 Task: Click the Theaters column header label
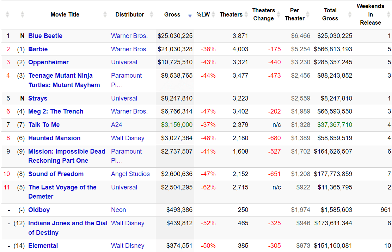(x=231, y=14)
